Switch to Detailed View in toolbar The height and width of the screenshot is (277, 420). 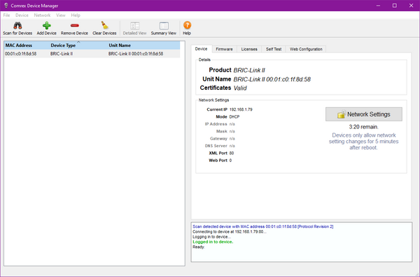(x=134, y=29)
